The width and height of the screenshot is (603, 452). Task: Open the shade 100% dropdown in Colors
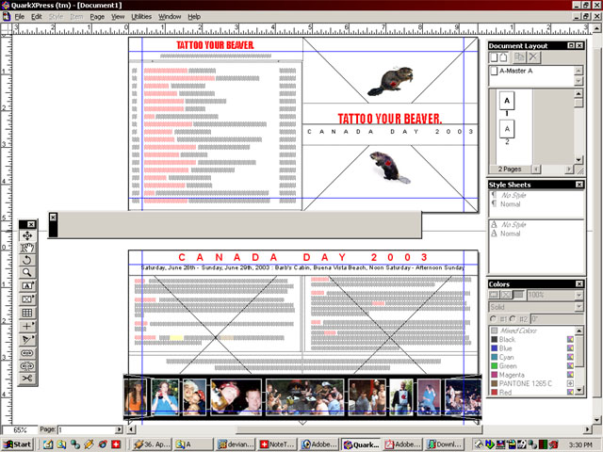point(579,295)
